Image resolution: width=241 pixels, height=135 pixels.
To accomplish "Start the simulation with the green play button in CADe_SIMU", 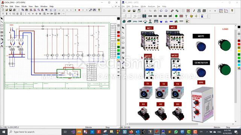I will pyautogui.click(x=75, y=10).
